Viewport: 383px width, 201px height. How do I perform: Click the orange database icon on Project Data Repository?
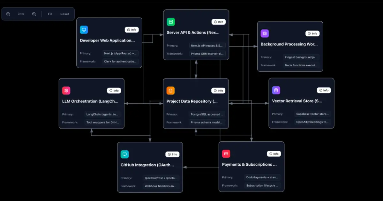pos(170,91)
